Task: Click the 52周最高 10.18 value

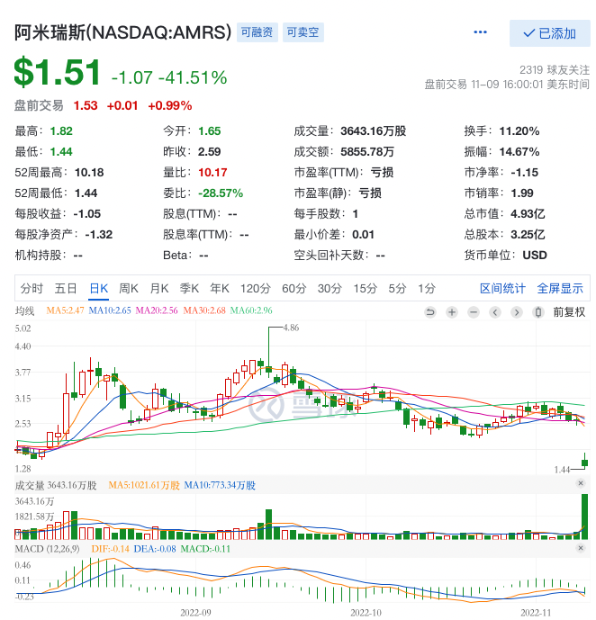Action: point(89,173)
